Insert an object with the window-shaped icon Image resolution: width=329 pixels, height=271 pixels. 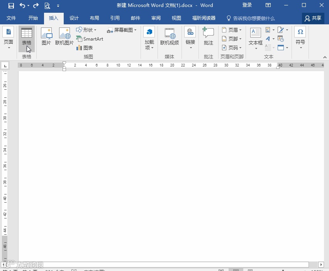(280, 48)
